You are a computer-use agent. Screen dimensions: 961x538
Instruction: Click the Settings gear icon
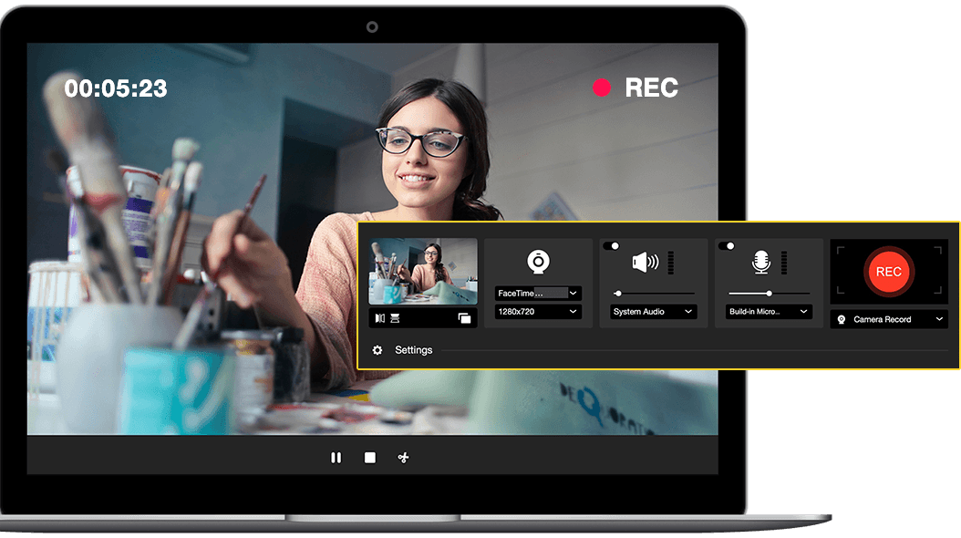coord(377,349)
